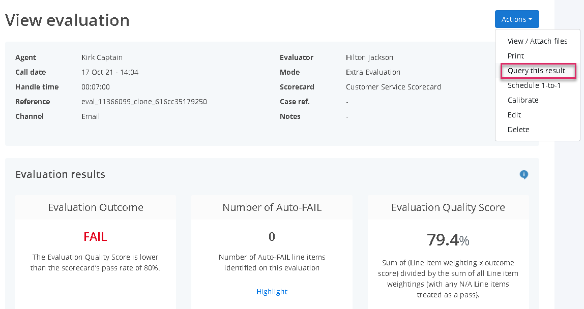584x309 pixels.
Task: Click the evaluator name Hilton Jackson
Action: pos(369,57)
